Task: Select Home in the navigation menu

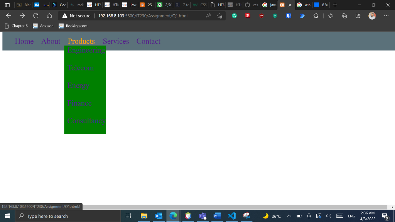Action: (x=24, y=41)
